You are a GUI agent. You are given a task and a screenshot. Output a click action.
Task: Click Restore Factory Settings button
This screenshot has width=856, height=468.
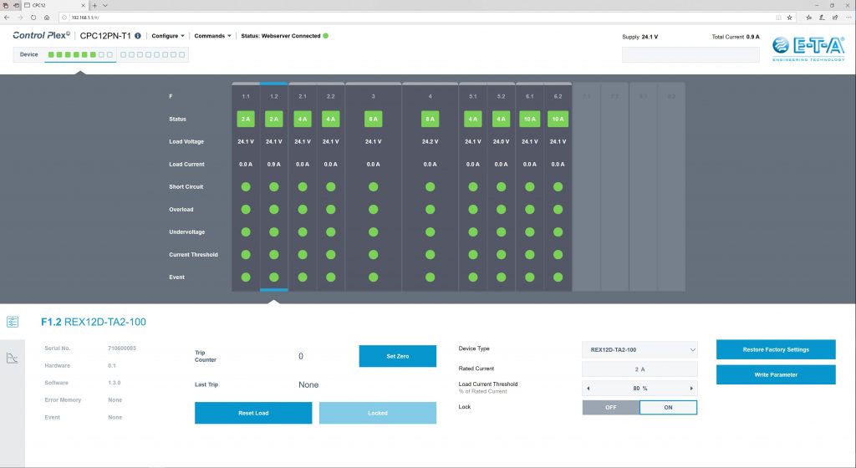coord(776,349)
